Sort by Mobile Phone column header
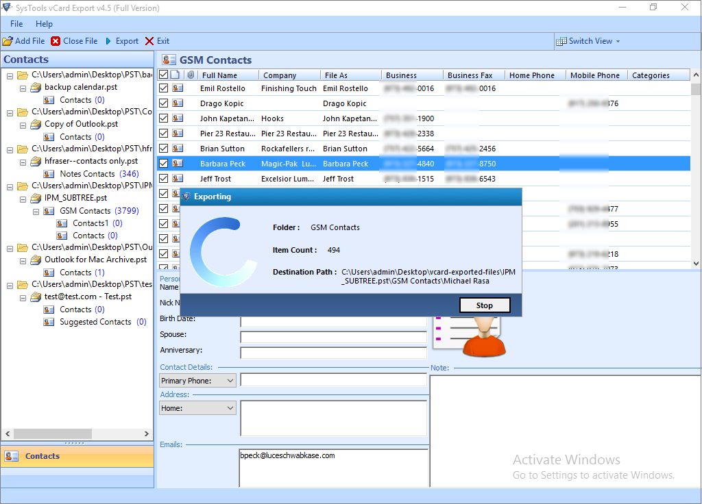This screenshot has width=702, height=504. tap(596, 75)
